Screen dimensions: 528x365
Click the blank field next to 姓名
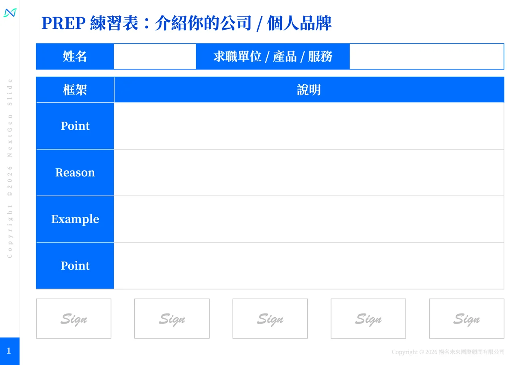point(155,56)
